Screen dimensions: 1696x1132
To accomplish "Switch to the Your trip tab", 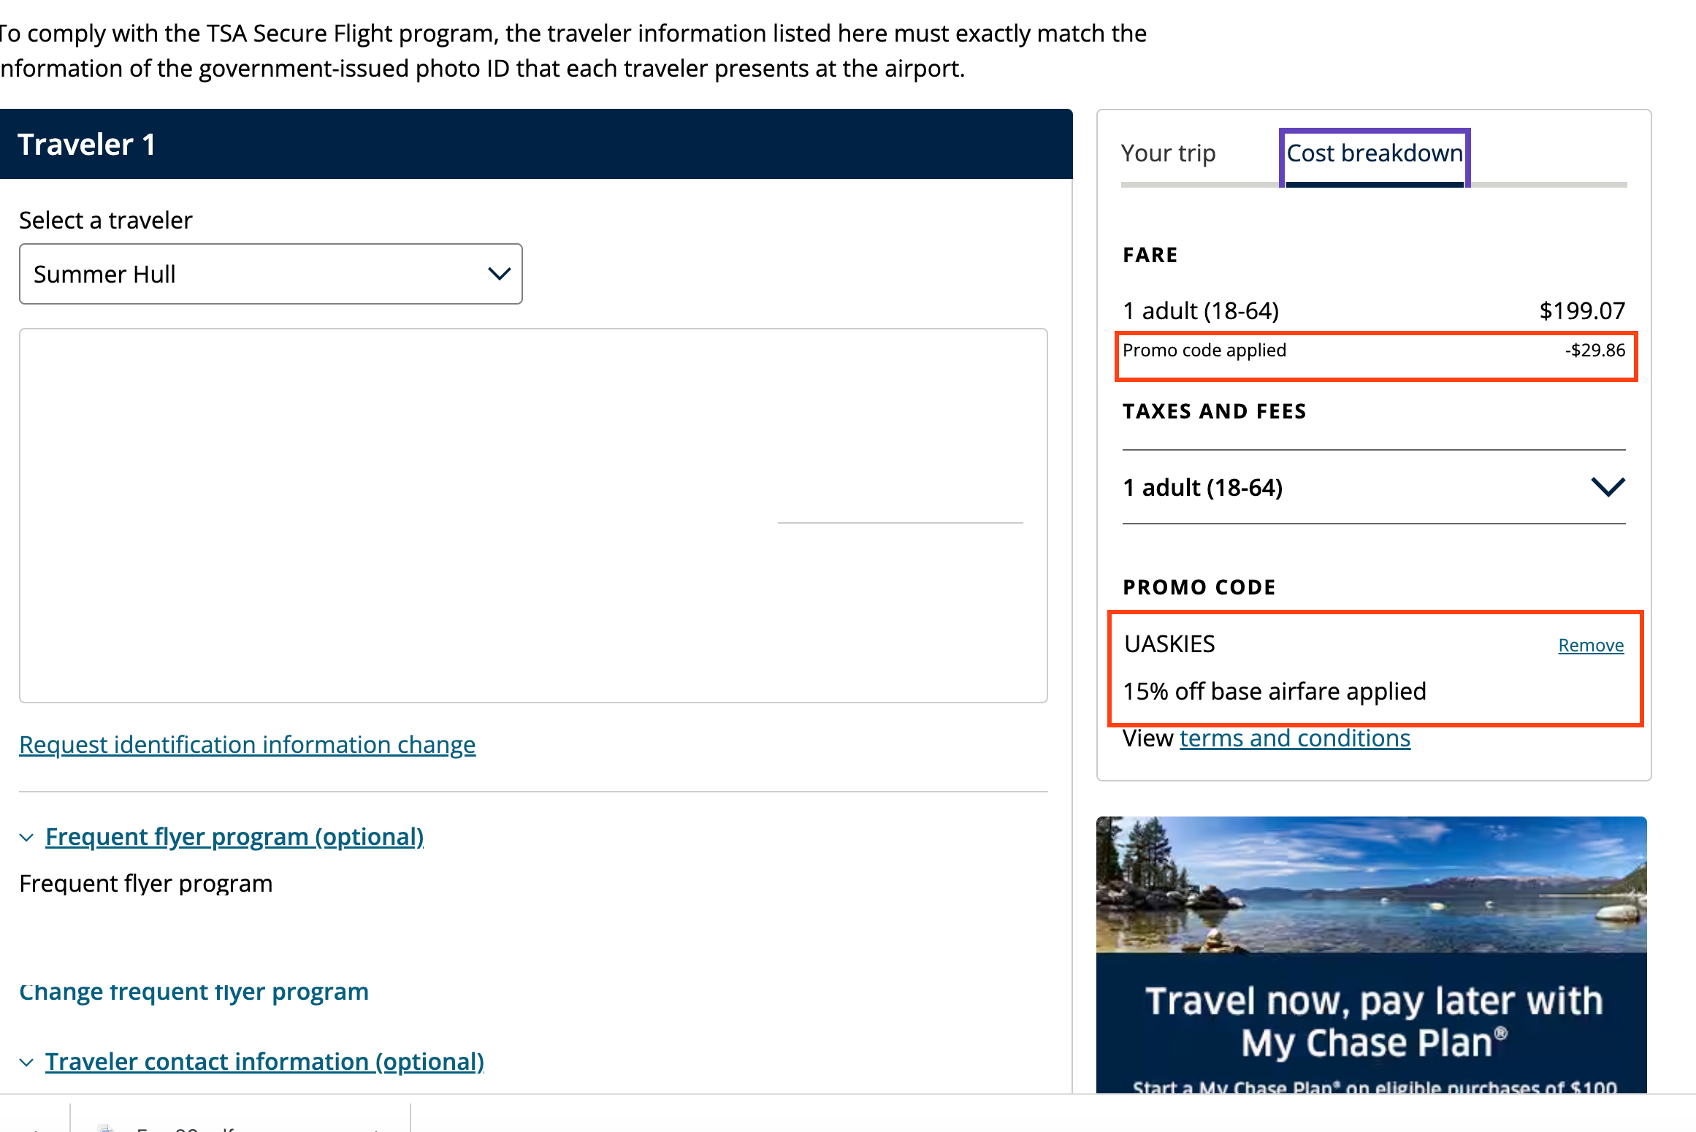I will (x=1168, y=153).
